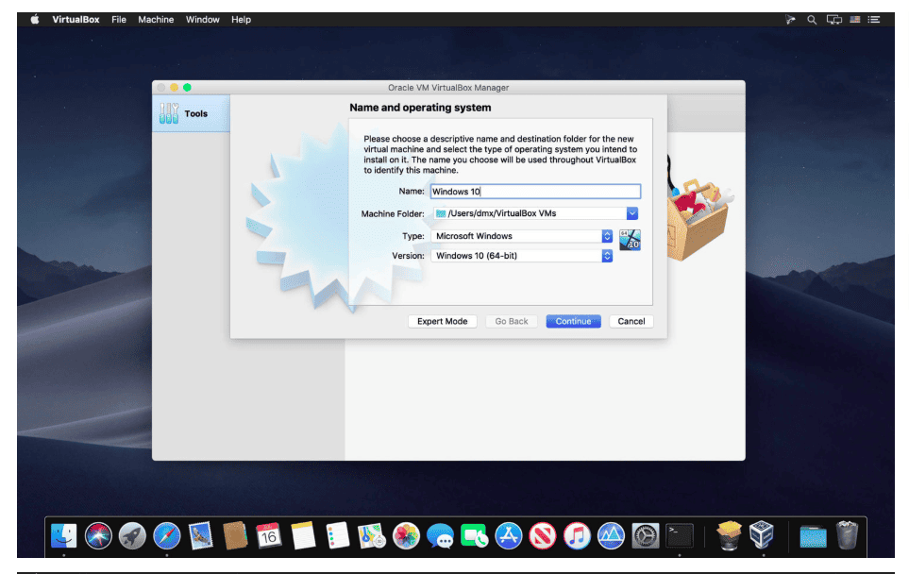
Task: Open Terminal from the dock
Action: pos(680,535)
